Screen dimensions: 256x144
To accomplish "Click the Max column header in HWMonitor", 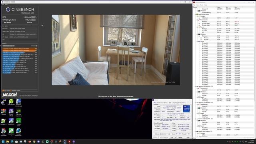I will [238, 7].
